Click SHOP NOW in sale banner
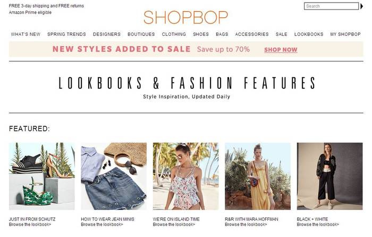372x237 pixels. (x=281, y=50)
